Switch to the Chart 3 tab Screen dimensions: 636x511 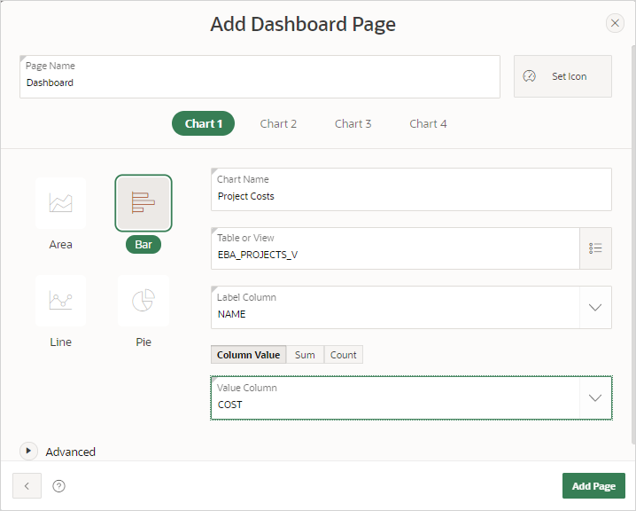[x=353, y=123]
